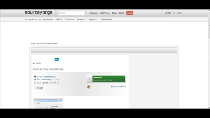The width and height of the screenshot is (210, 118).
Task: Open the Browse menu item
Action: [93, 13]
